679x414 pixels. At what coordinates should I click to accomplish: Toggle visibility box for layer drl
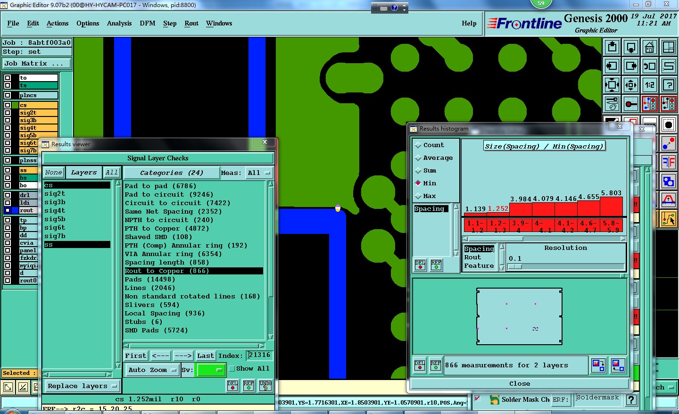click(x=8, y=195)
